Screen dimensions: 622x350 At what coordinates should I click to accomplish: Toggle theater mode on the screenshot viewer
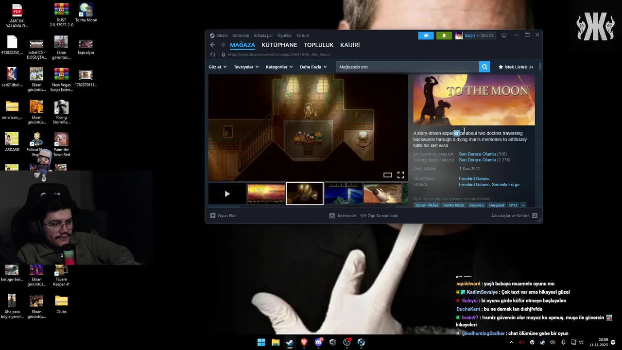[387, 175]
